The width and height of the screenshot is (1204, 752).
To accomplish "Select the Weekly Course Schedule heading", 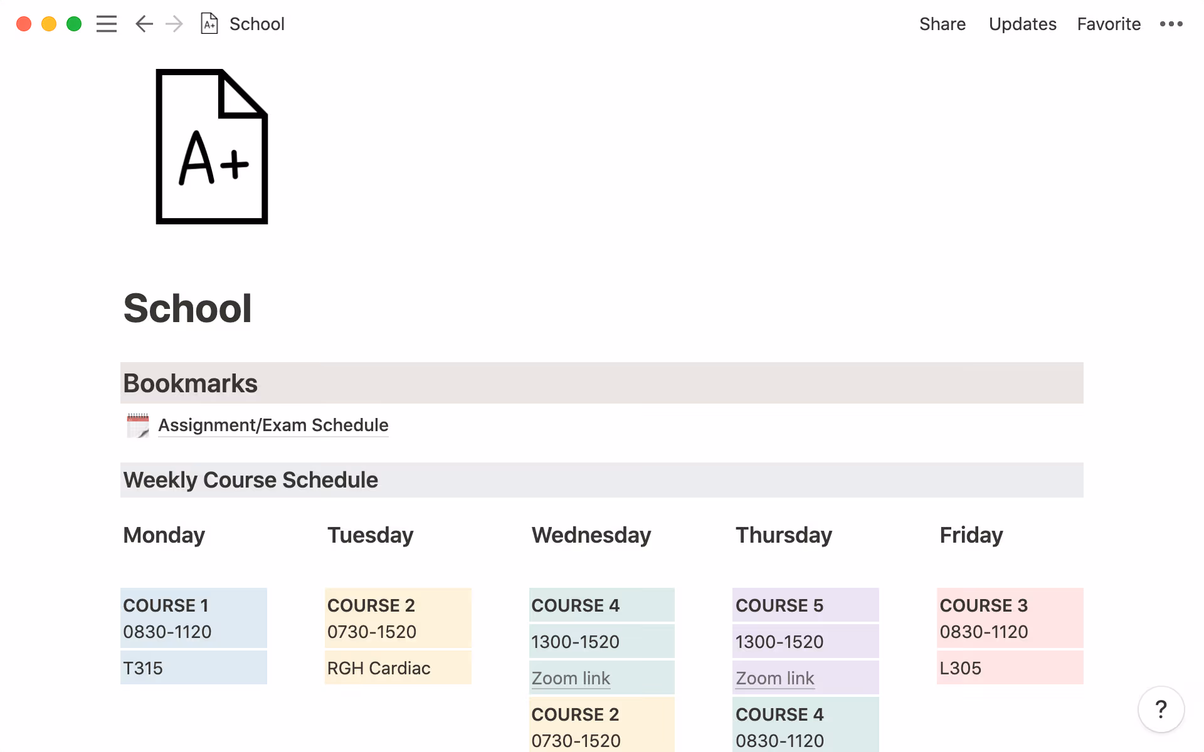I will (x=251, y=480).
